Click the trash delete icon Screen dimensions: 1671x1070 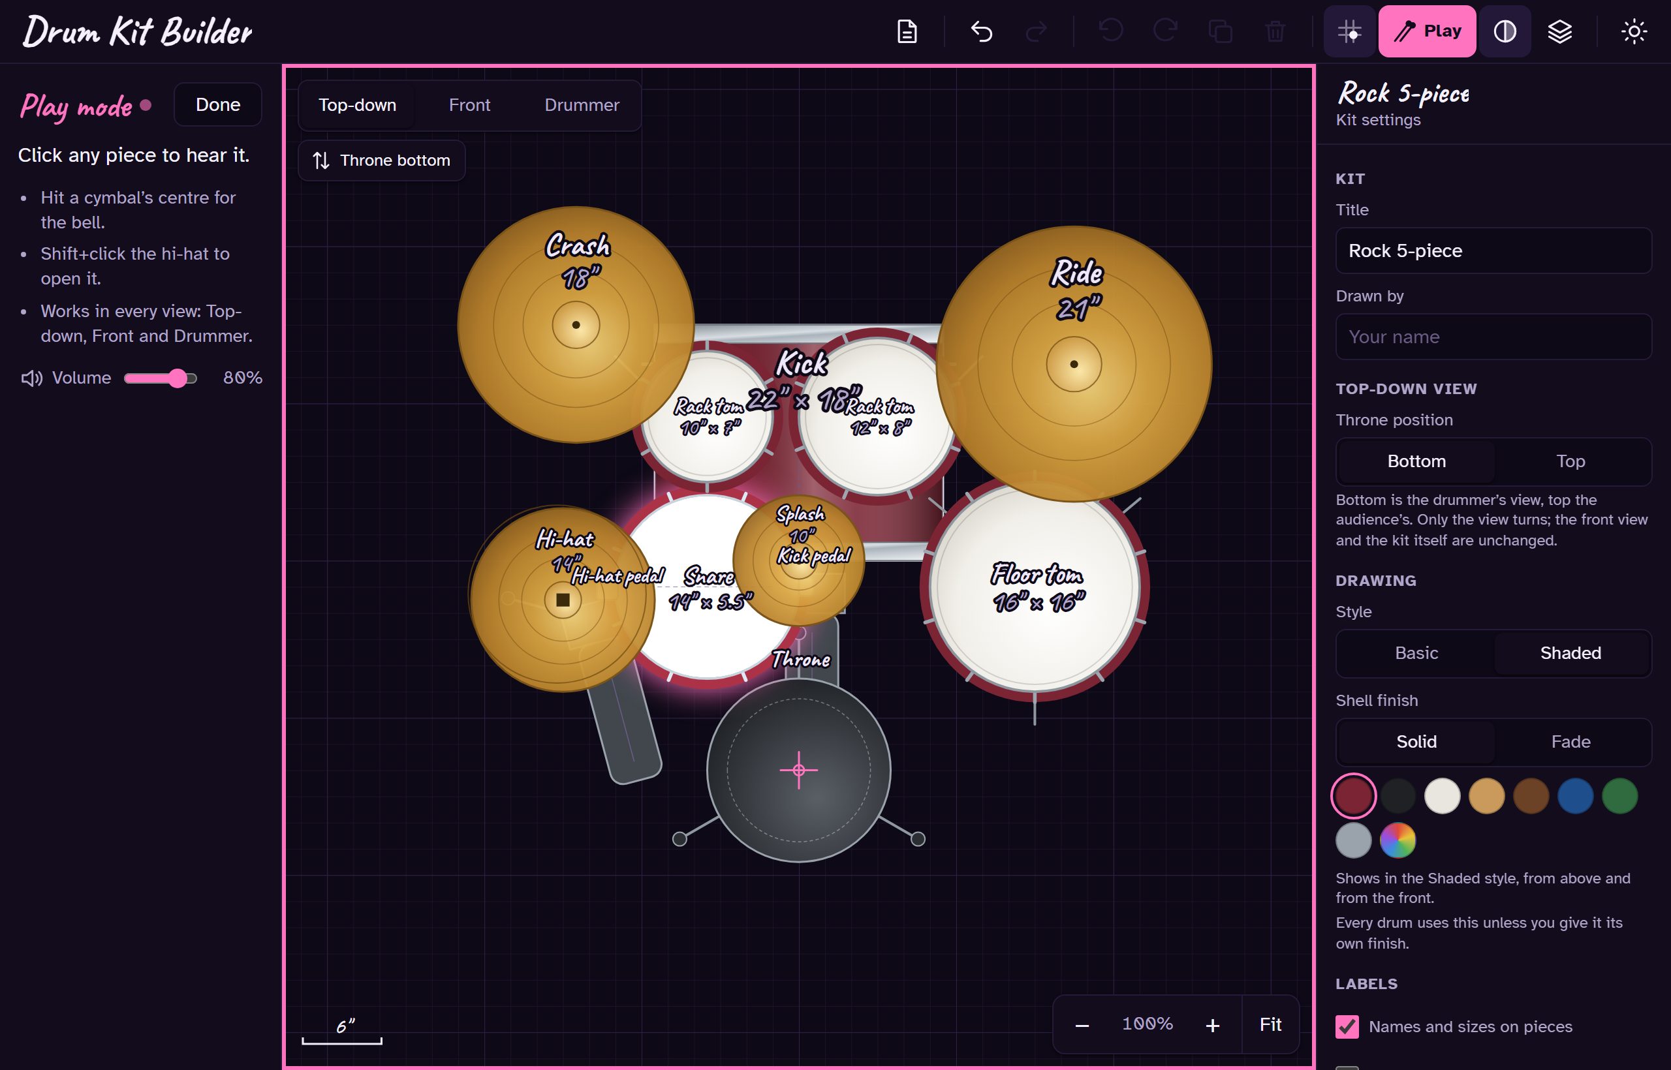pyautogui.click(x=1275, y=31)
